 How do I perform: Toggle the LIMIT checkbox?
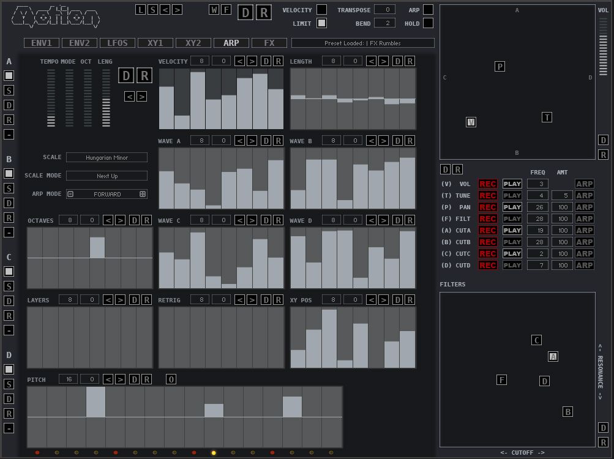[322, 23]
